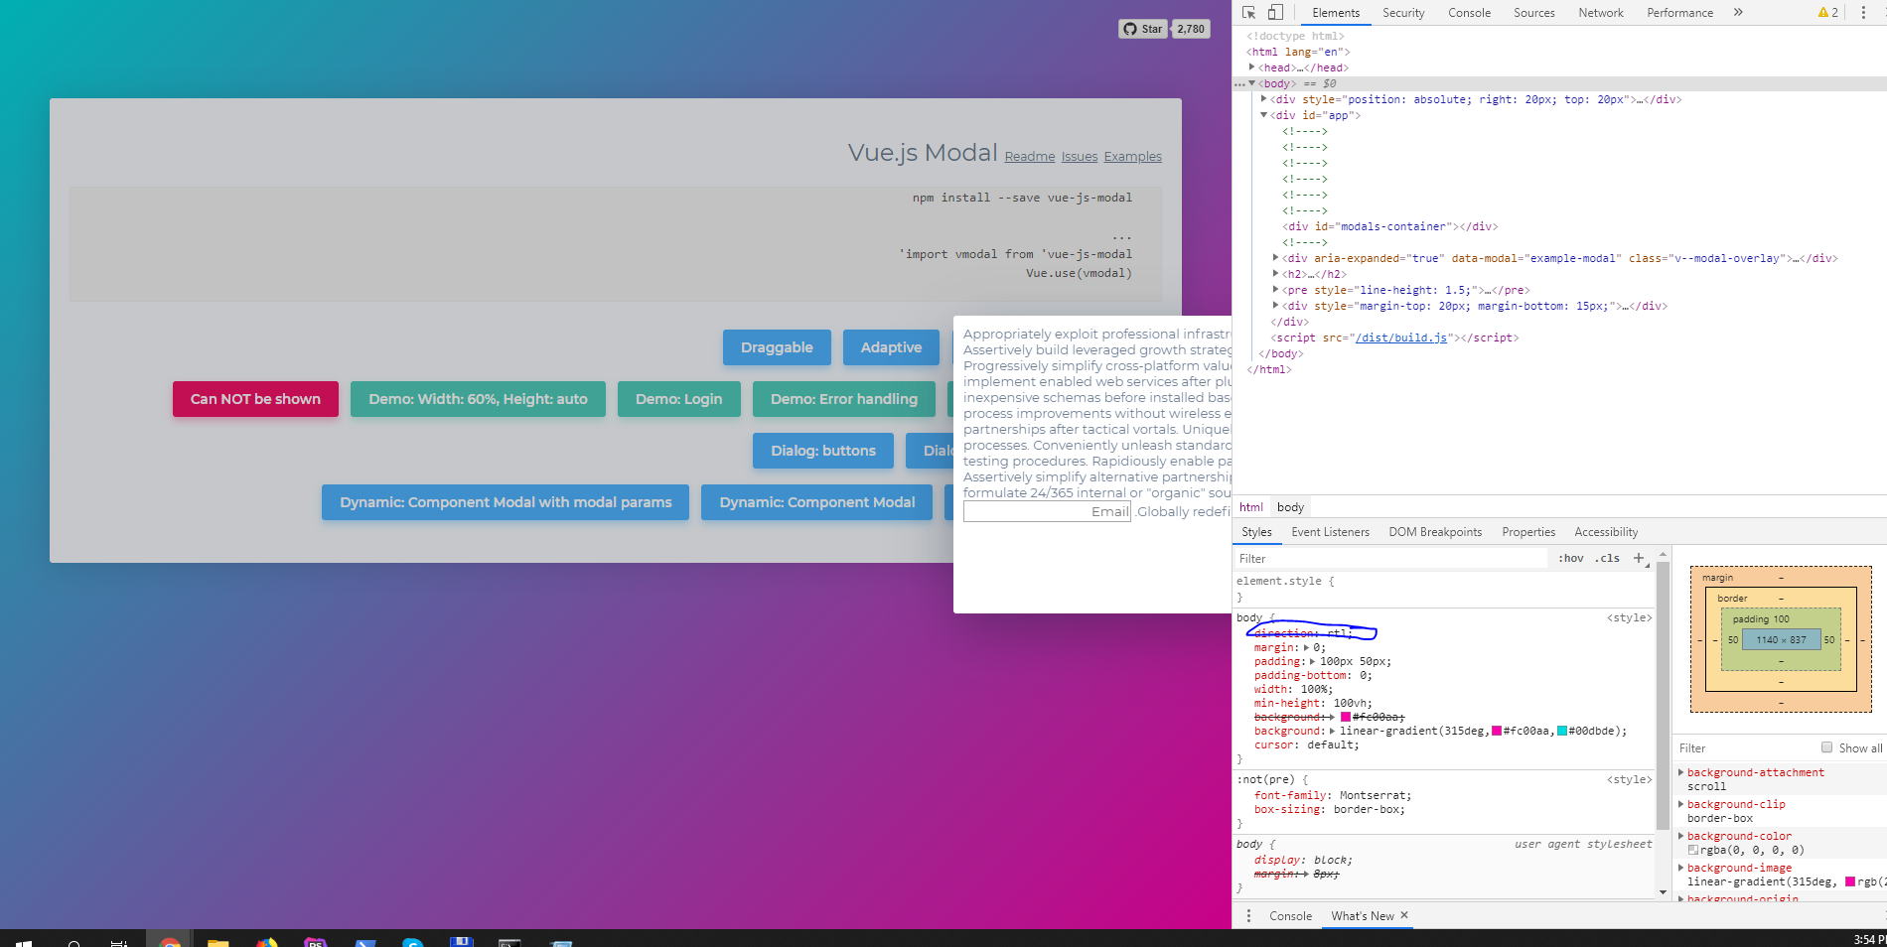This screenshot has width=1887, height=947.
Task: Add new style rule plus icon
Action: pyautogui.click(x=1639, y=558)
